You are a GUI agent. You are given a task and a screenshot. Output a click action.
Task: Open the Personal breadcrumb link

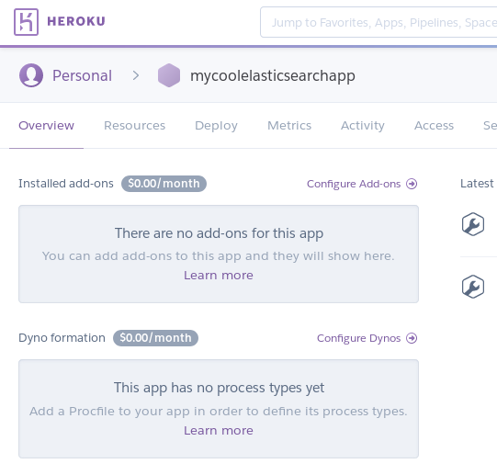(x=82, y=75)
